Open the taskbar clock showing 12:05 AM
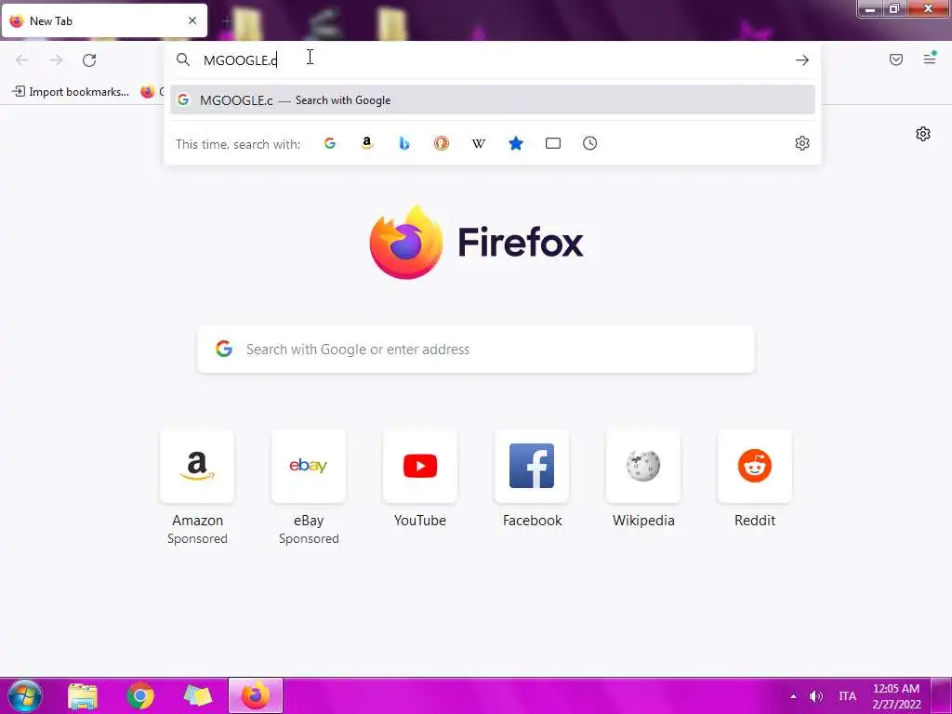Viewport: 952px width, 714px height. pyautogui.click(x=896, y=695)
